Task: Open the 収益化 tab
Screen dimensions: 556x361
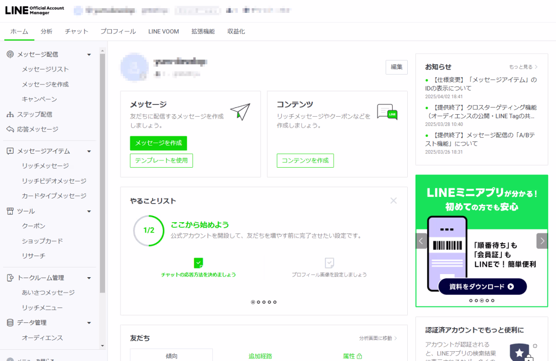Action: tap(236, 31)
